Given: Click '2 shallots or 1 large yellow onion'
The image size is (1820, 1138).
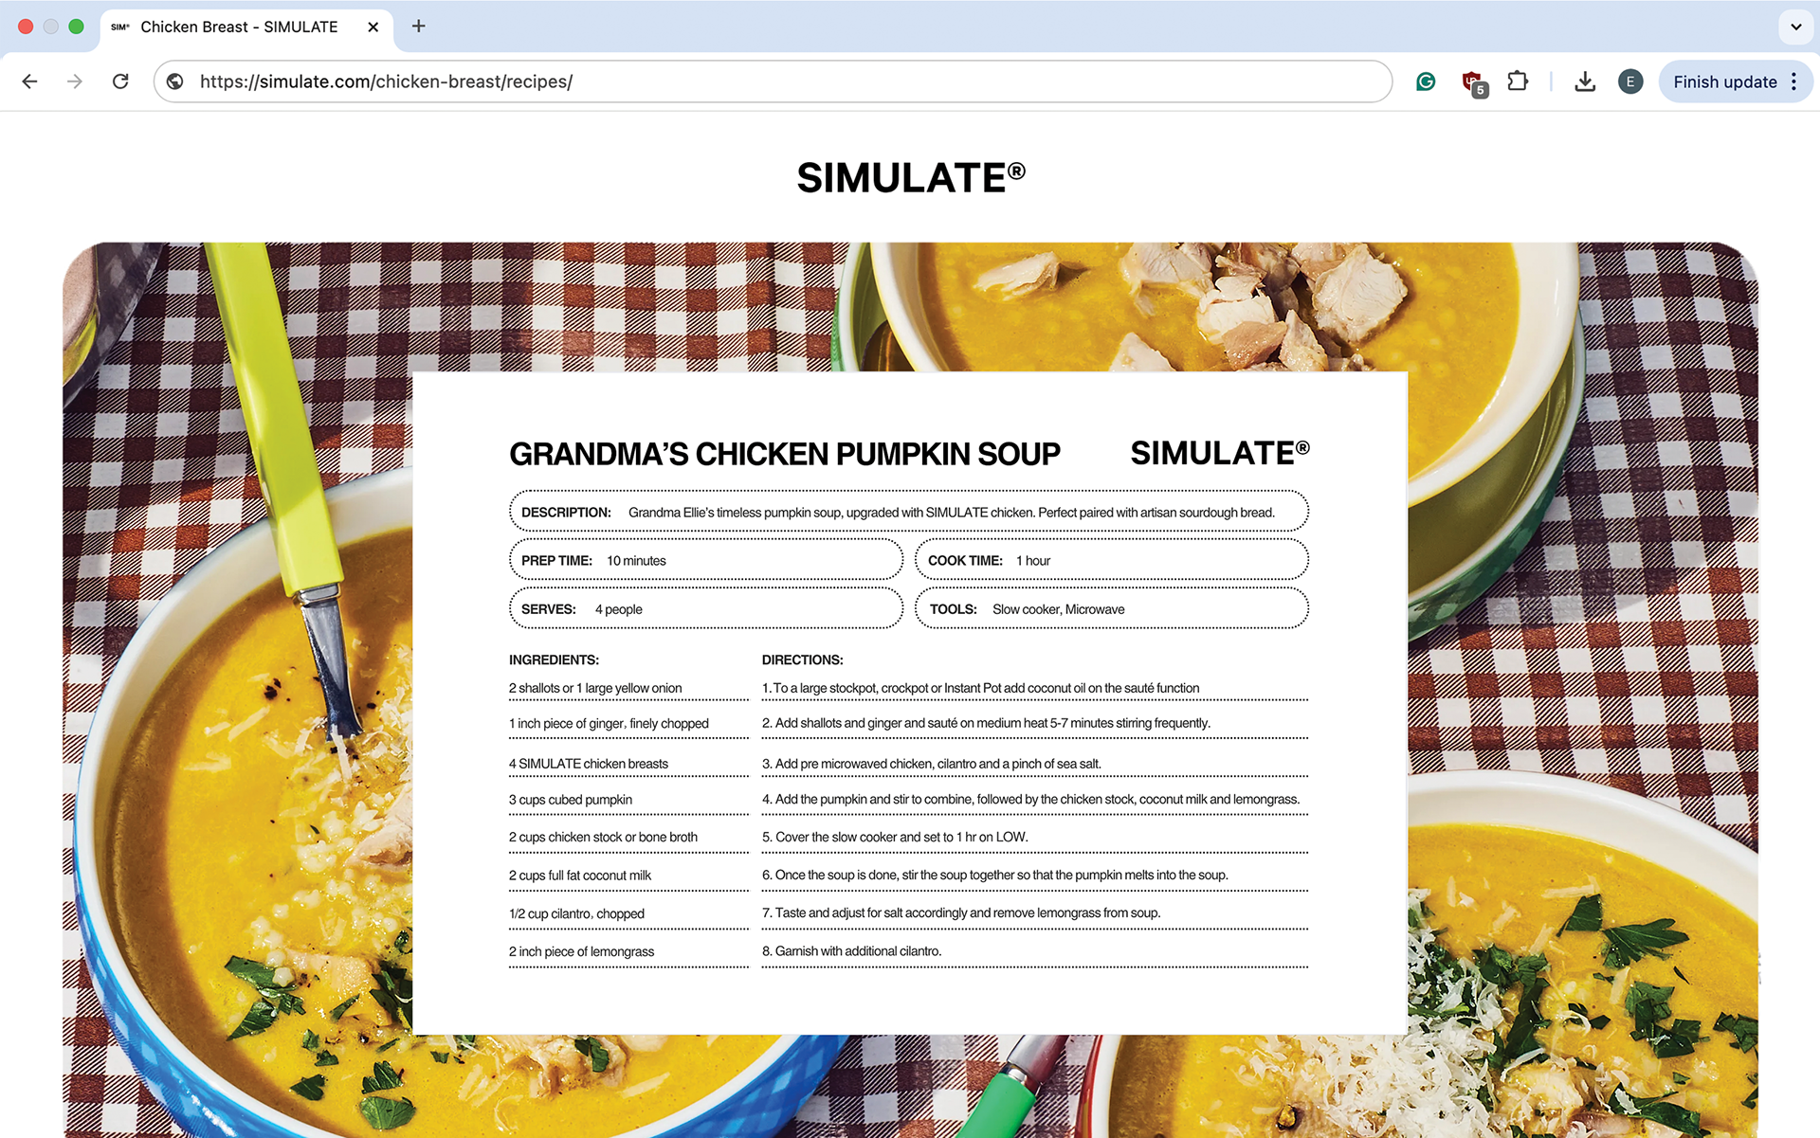Looking at the screenshot, I should [x=595, y=688].
